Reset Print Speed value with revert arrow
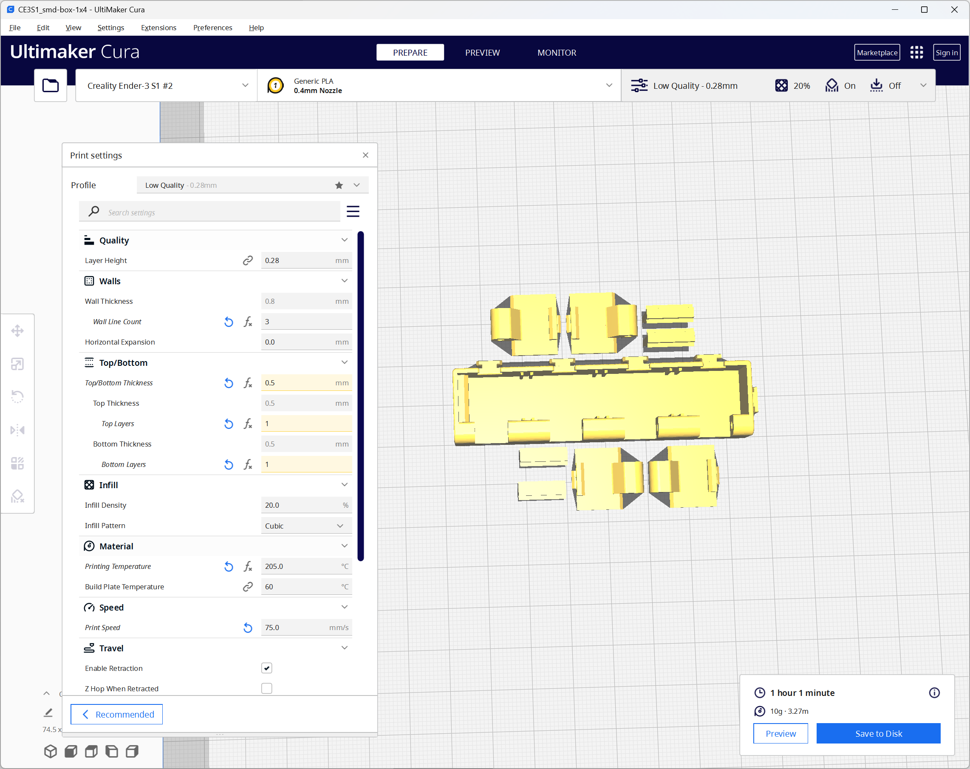 tap(248, 628)
